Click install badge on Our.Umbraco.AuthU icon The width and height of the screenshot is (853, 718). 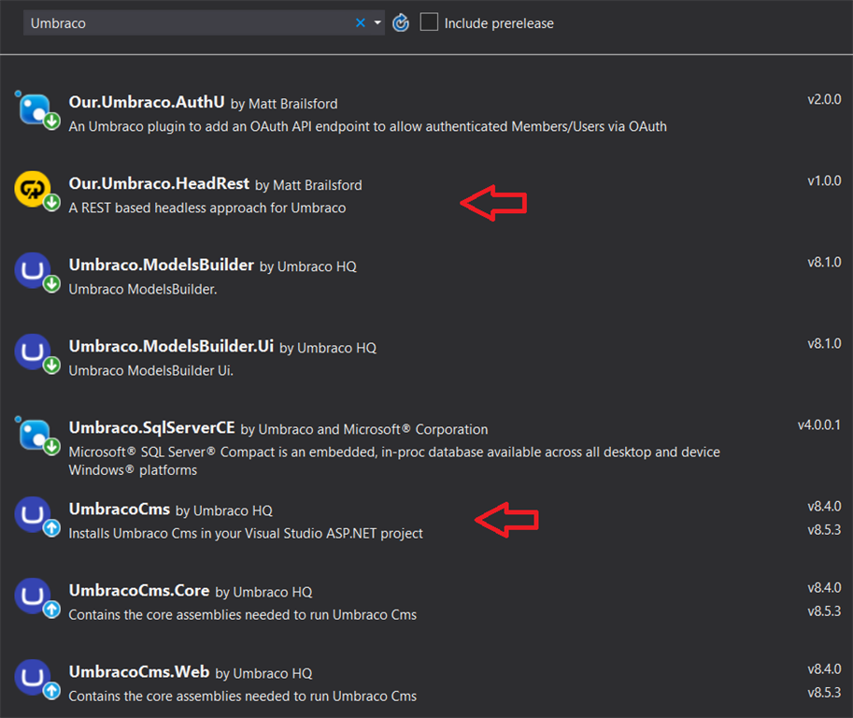pos(51,121)
